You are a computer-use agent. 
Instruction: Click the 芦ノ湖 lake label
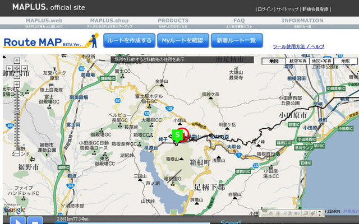(153, 183)
